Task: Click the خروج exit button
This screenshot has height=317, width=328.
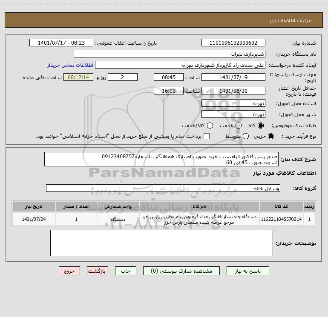Action: coord(69,271)
